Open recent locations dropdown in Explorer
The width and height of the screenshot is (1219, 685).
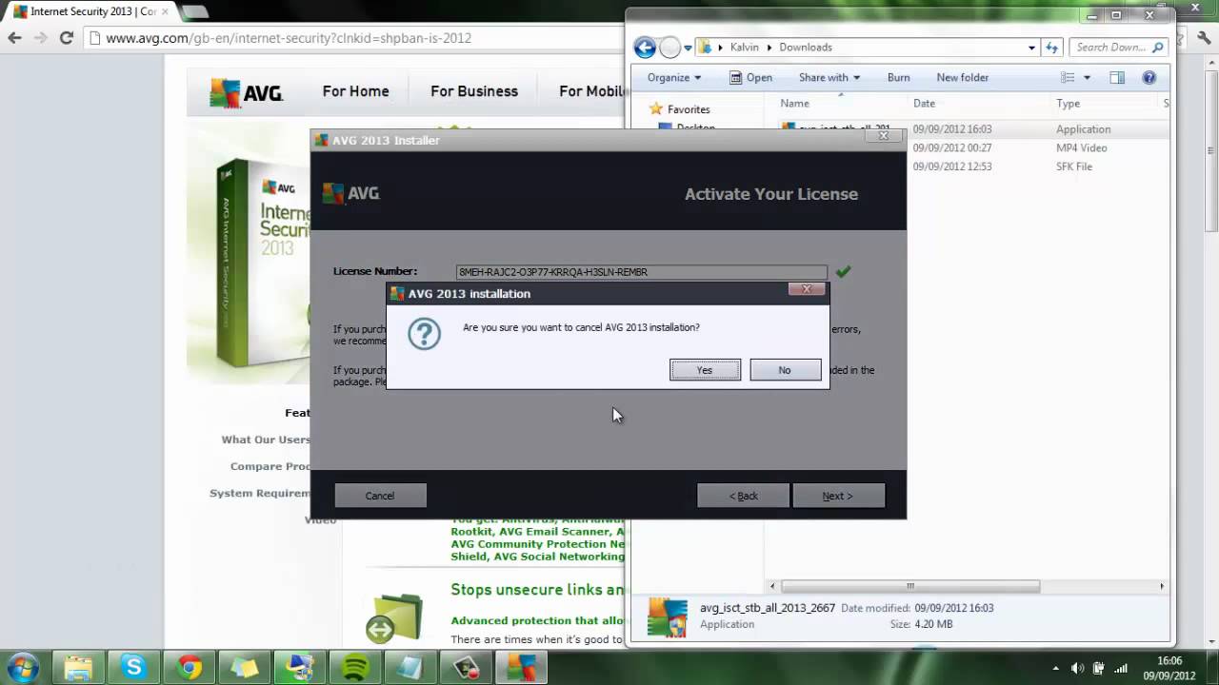tap(688, 48)
